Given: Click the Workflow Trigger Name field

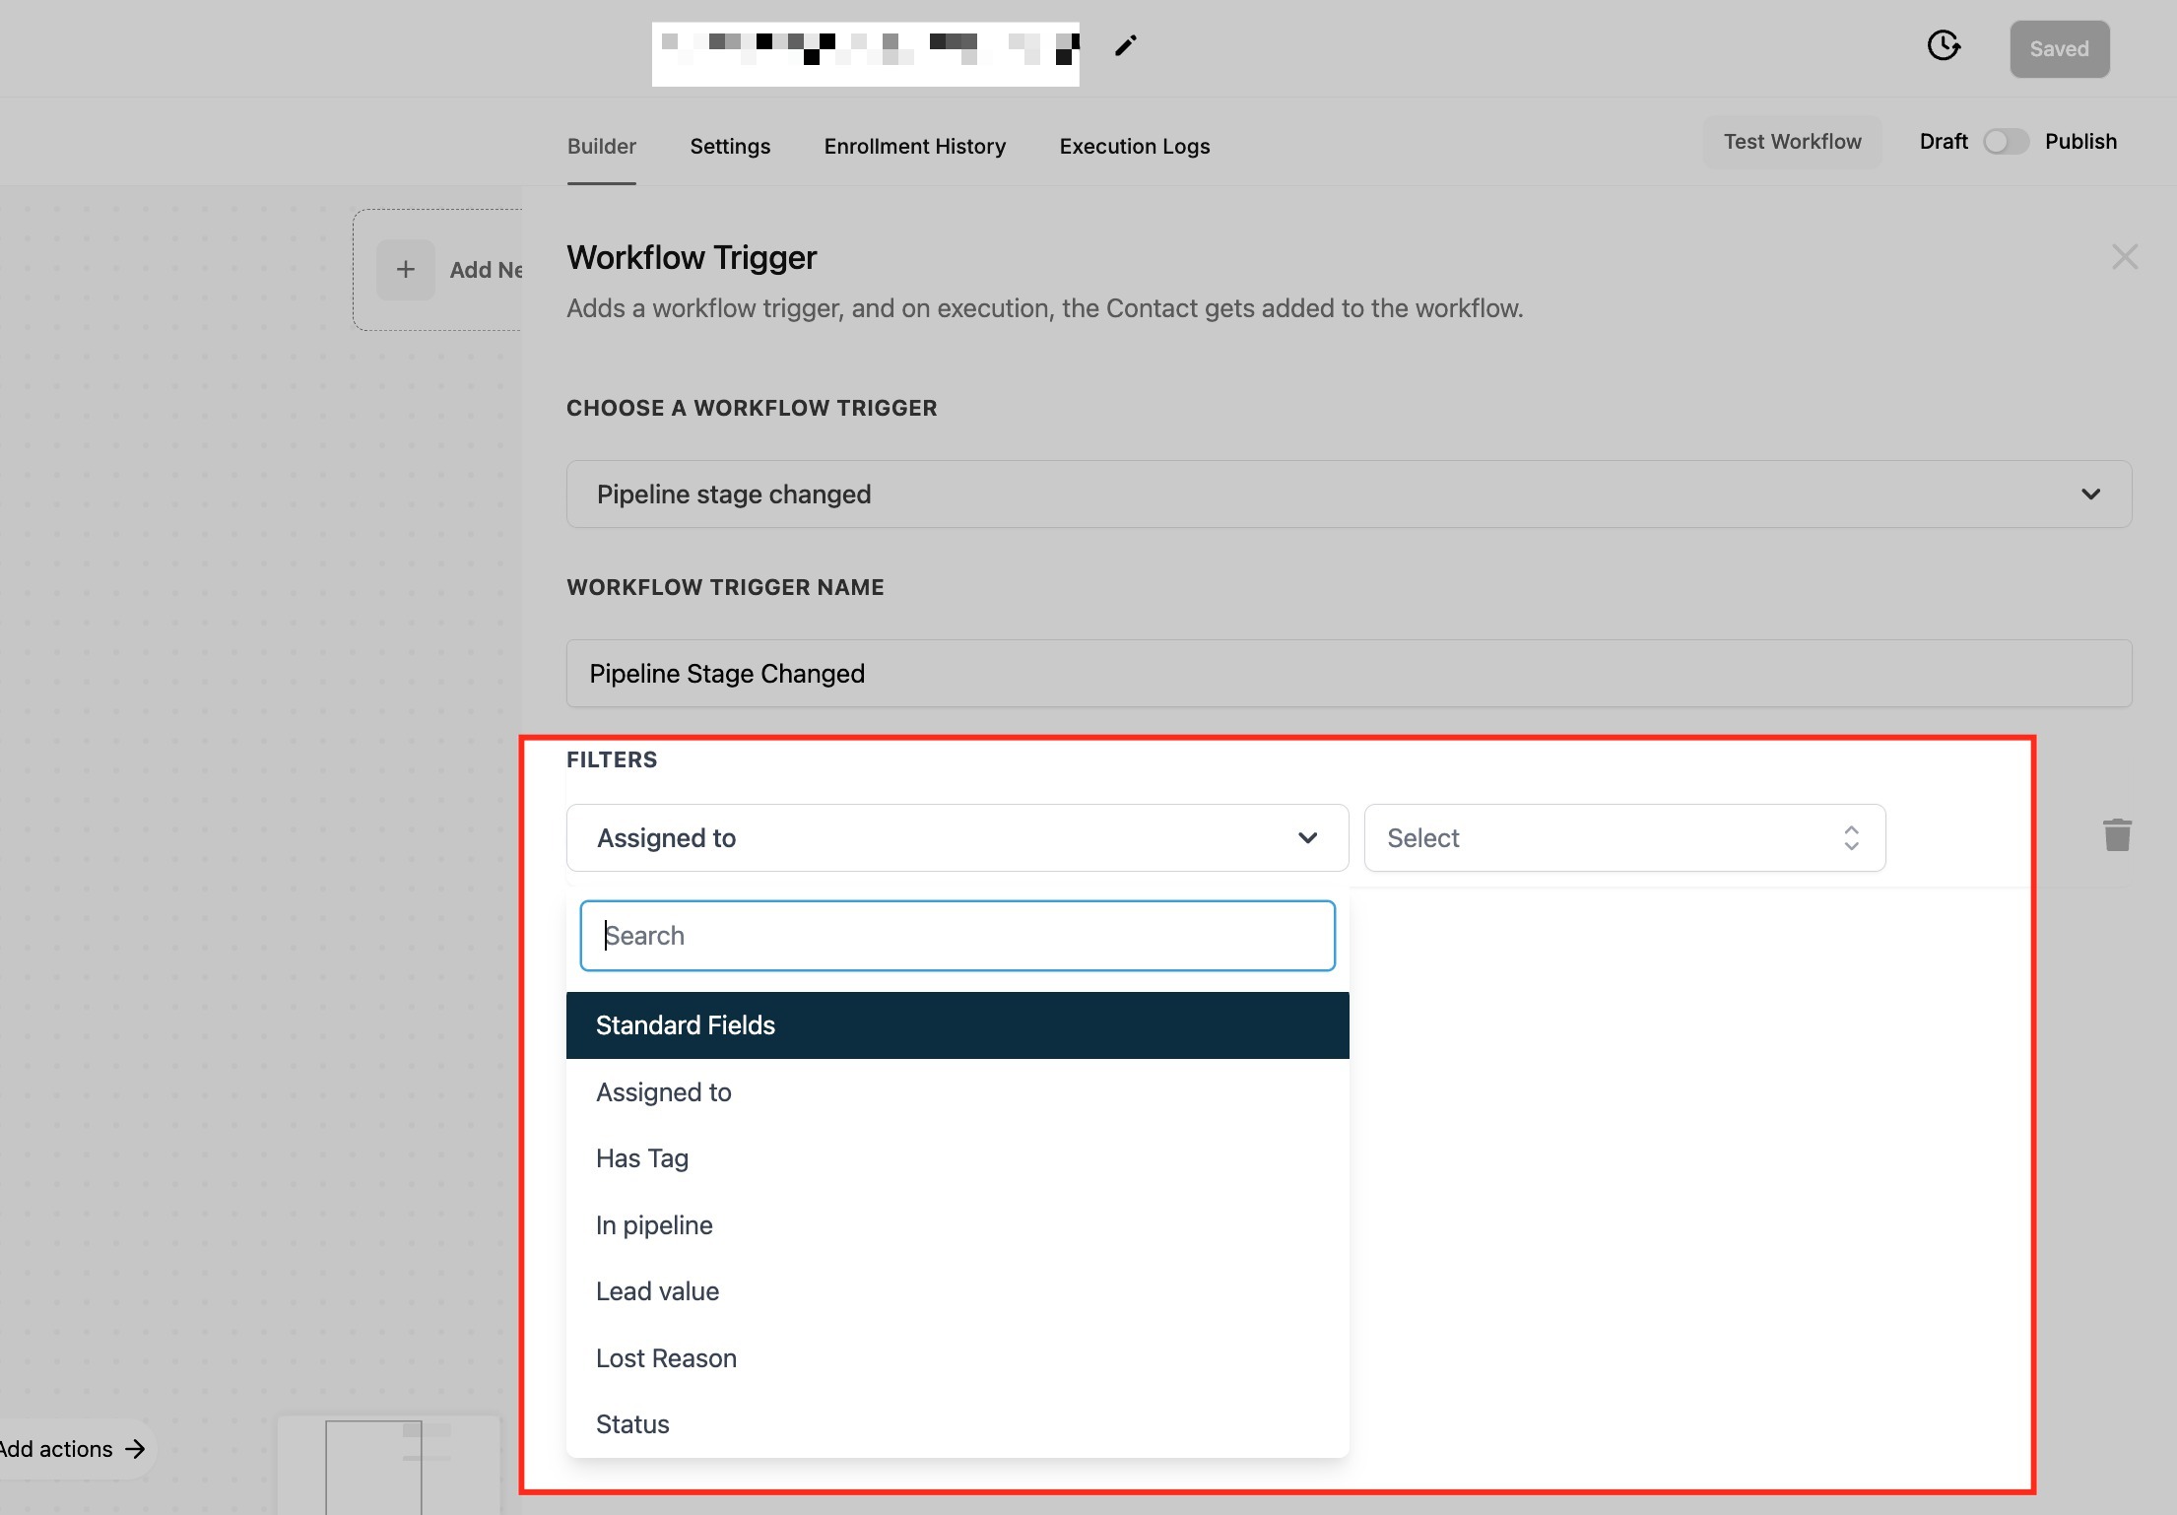Looking at the screenshot, I should 1349,674.
